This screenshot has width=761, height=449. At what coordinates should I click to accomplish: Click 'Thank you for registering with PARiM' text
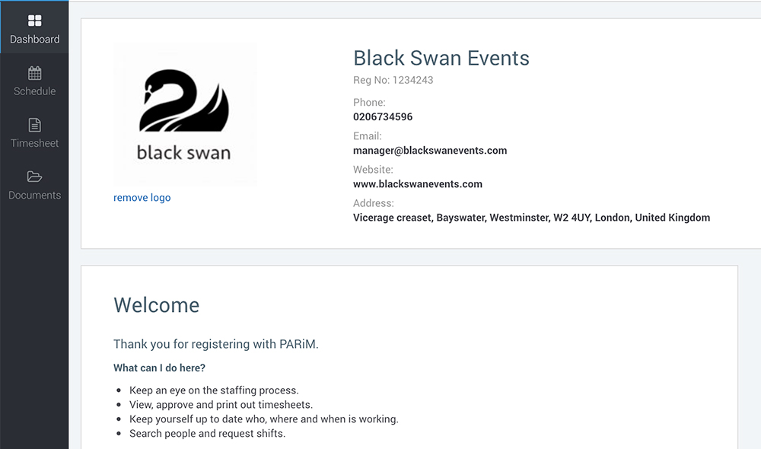click(216, 344)
